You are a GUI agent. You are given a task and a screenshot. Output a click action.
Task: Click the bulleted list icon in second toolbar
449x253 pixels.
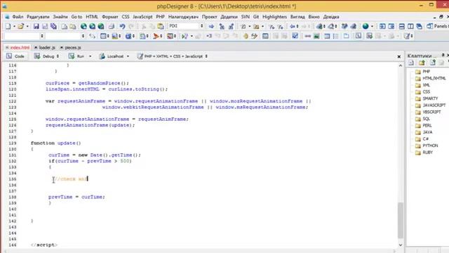pyautogui.click(x=335, y=36)
